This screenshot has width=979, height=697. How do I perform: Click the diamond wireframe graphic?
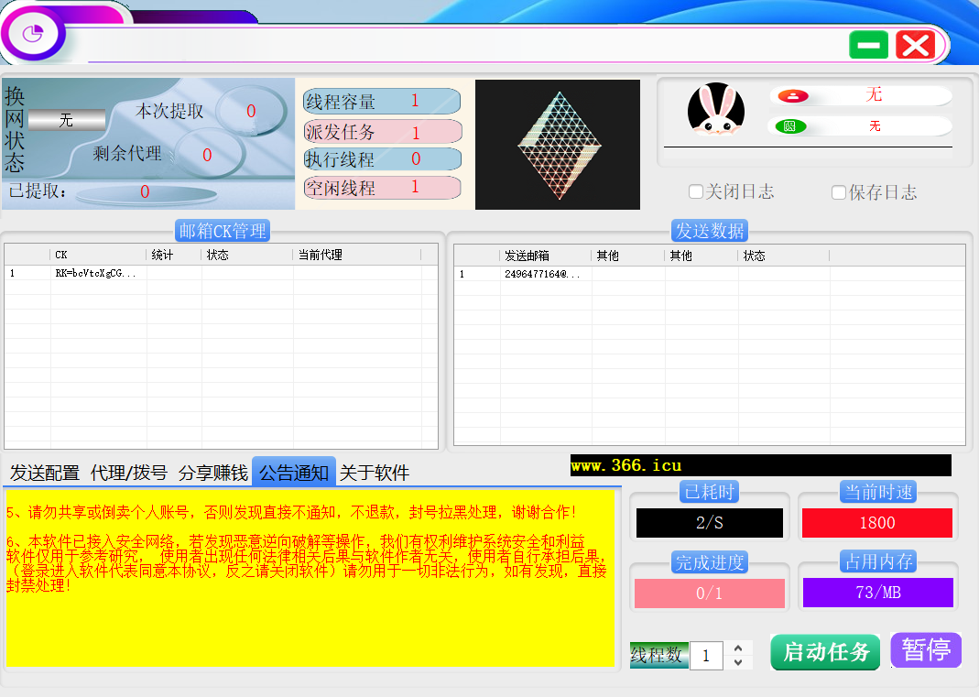[x=557, y=144]
